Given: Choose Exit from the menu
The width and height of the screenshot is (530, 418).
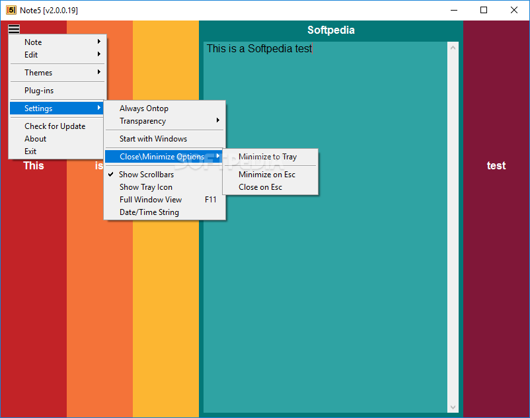Looking at the screenshot, I should click(x=57, y=151).
